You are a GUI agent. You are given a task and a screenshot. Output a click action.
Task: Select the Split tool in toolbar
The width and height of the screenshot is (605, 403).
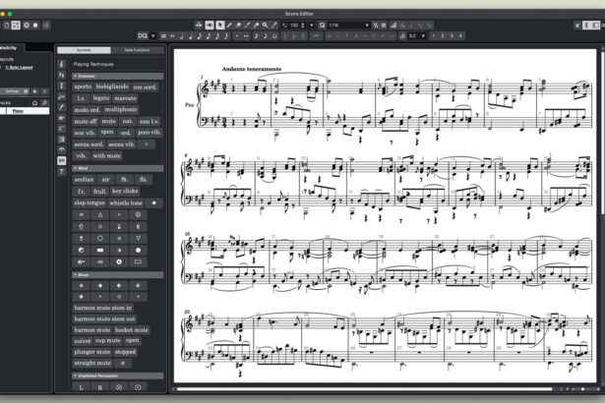[x=247, y=26]
